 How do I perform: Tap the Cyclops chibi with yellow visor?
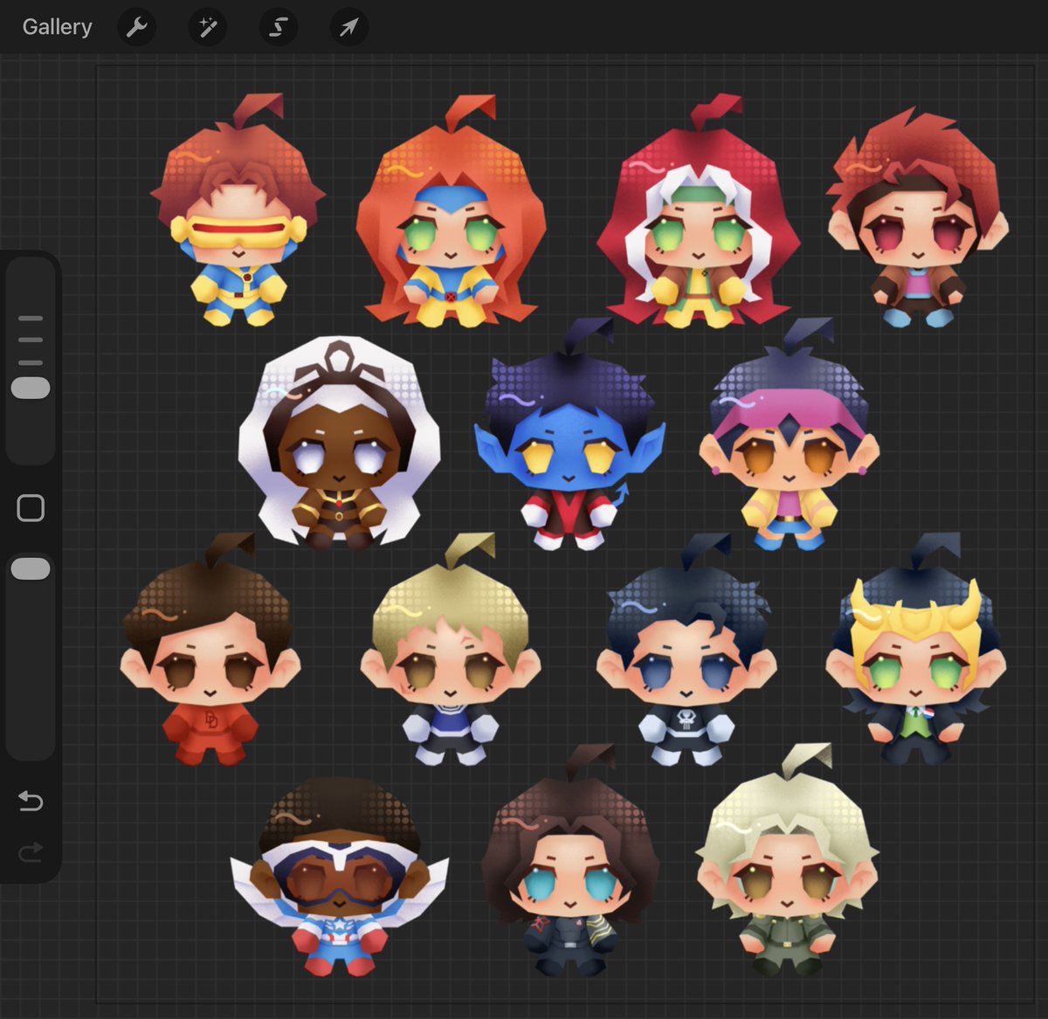point(237,210)
